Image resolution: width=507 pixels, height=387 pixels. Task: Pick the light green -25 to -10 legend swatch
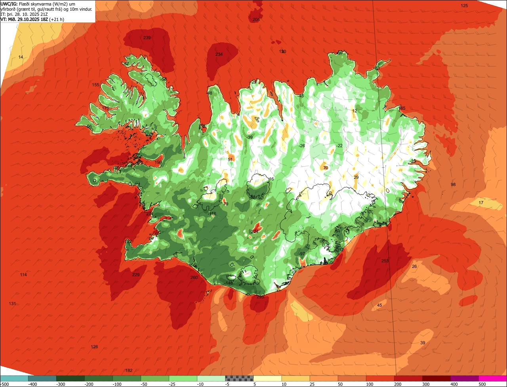[x=183, y=378]
